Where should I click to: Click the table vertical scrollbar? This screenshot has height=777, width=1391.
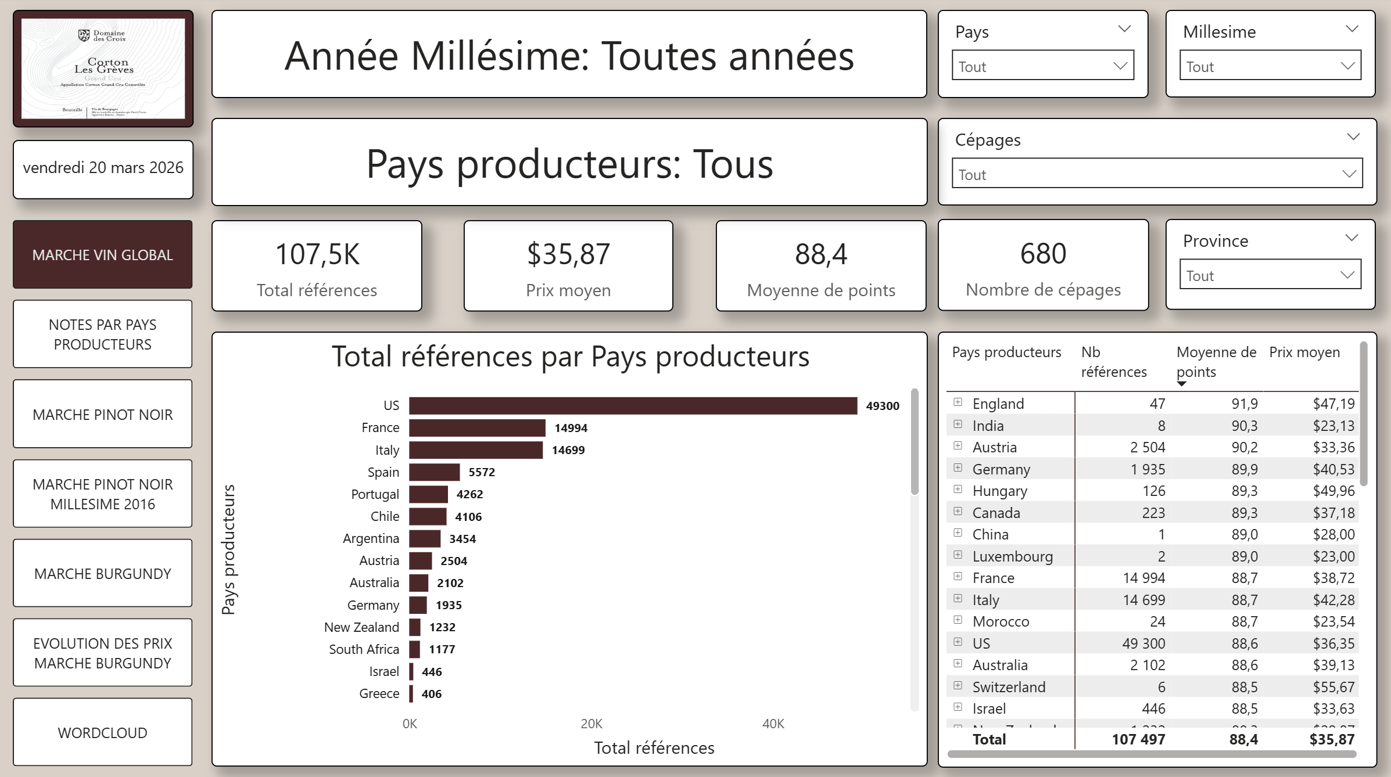[1364, 413]
